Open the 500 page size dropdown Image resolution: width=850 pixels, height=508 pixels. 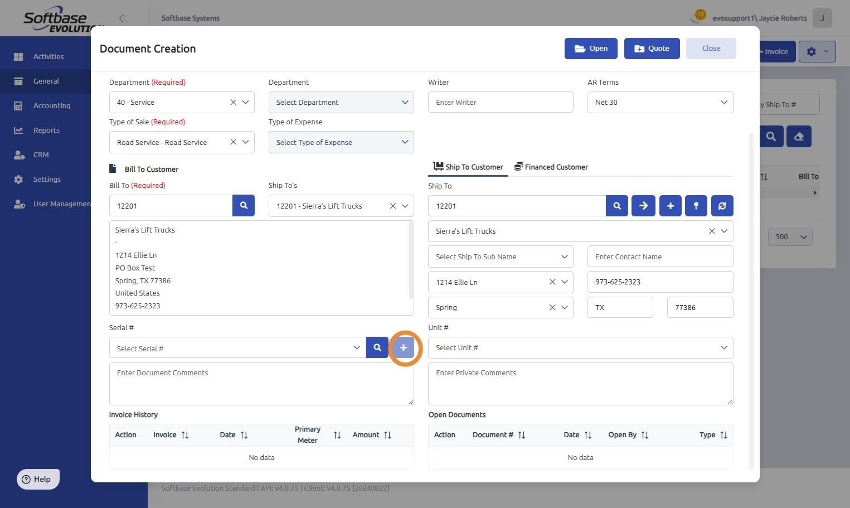click(x=790, y=237)
